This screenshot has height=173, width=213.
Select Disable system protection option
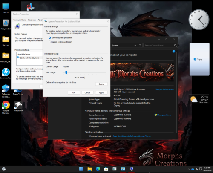click(60, 42)
